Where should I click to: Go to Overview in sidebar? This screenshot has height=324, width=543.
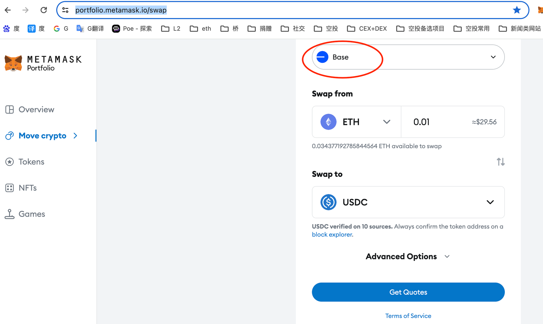click(36, 110)
